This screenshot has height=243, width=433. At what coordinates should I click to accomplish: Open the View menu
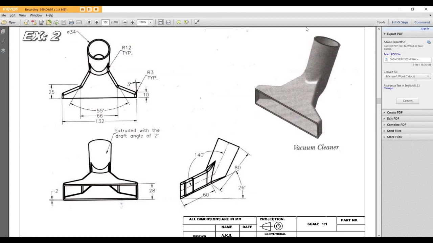coord(23,15)
